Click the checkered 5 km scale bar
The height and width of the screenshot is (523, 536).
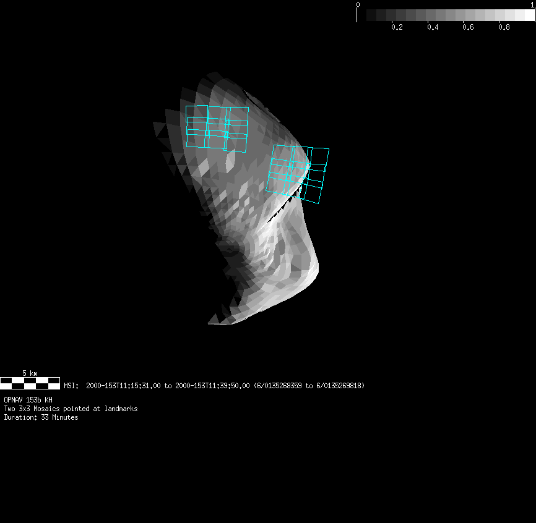pyautogui.click(x=30, y=383)
